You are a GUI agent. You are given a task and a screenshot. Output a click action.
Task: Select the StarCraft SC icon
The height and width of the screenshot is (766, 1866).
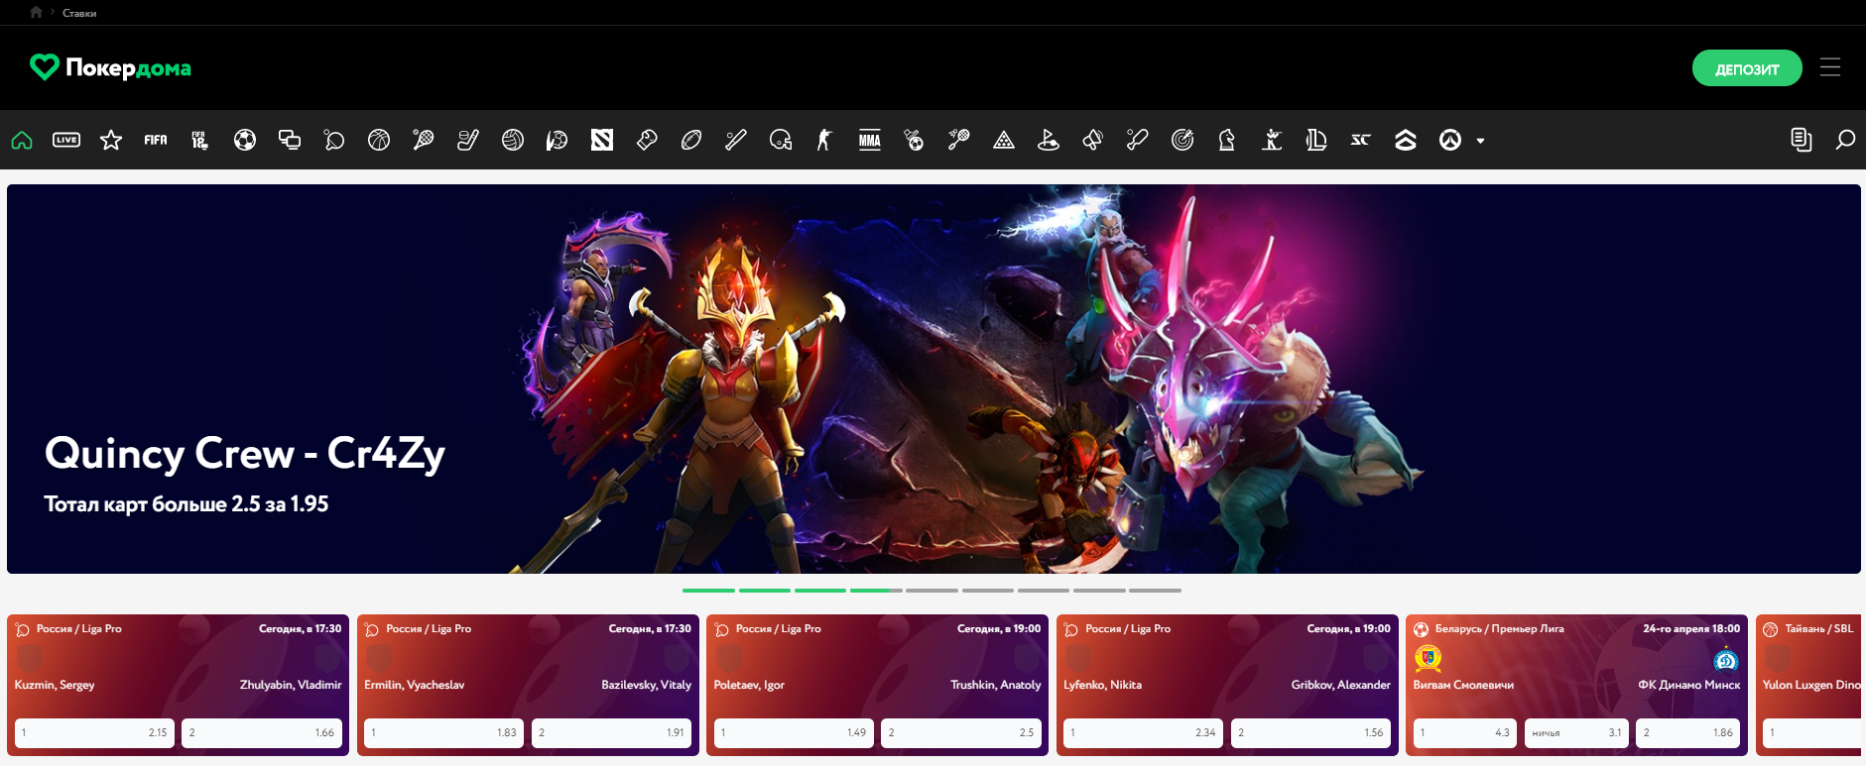tap(1361, 140)
